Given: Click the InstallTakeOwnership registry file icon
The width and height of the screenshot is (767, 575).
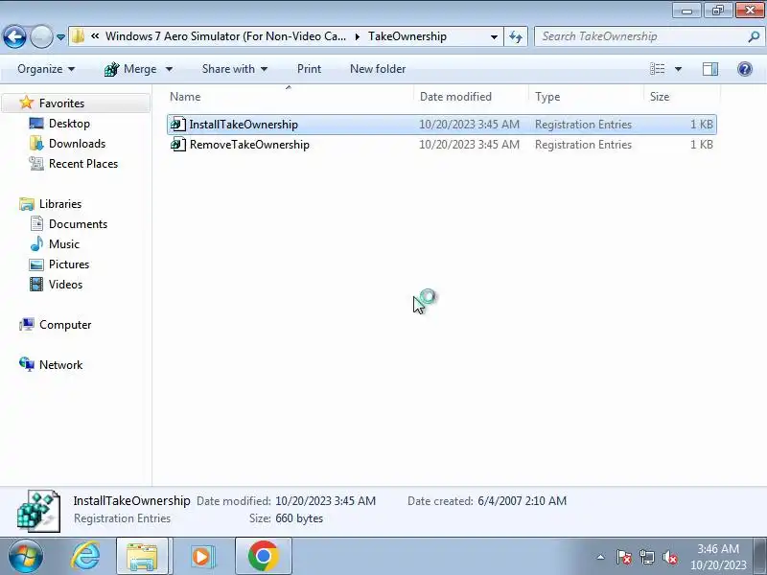Looking at the screenshot, I should tap(178, 125).
